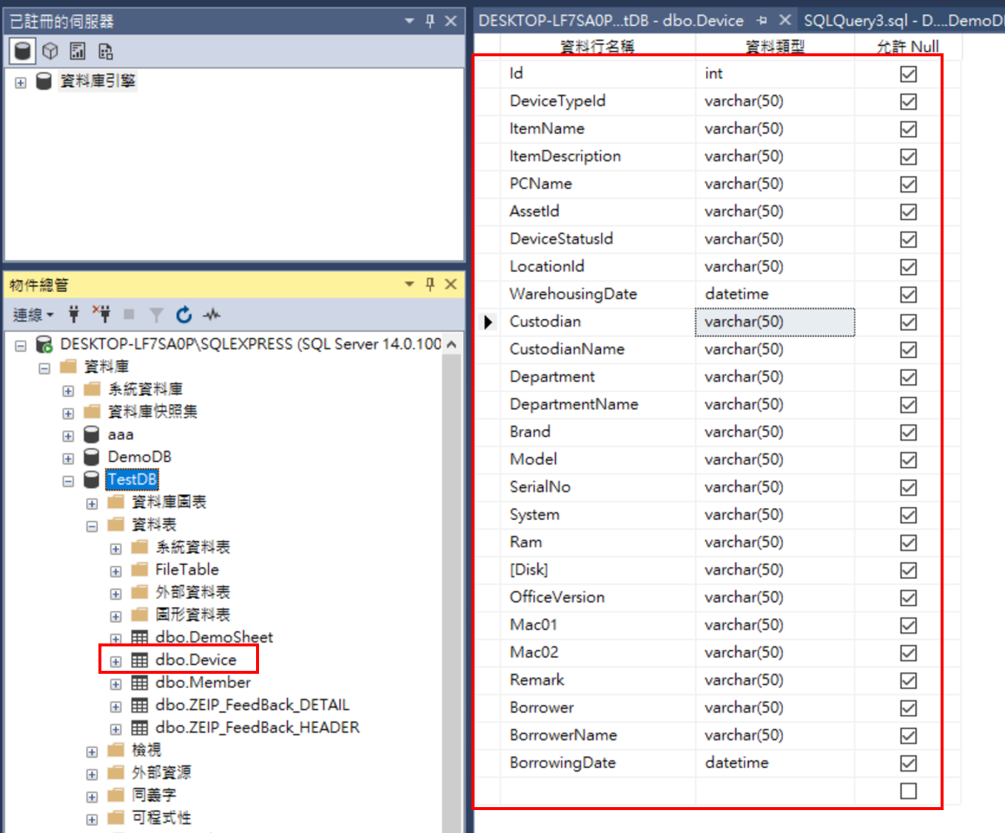Viewport: 1005px width, 833px height.
Task: Open the 連線 dropdown in Object Explorer
Action: point(33,315)
